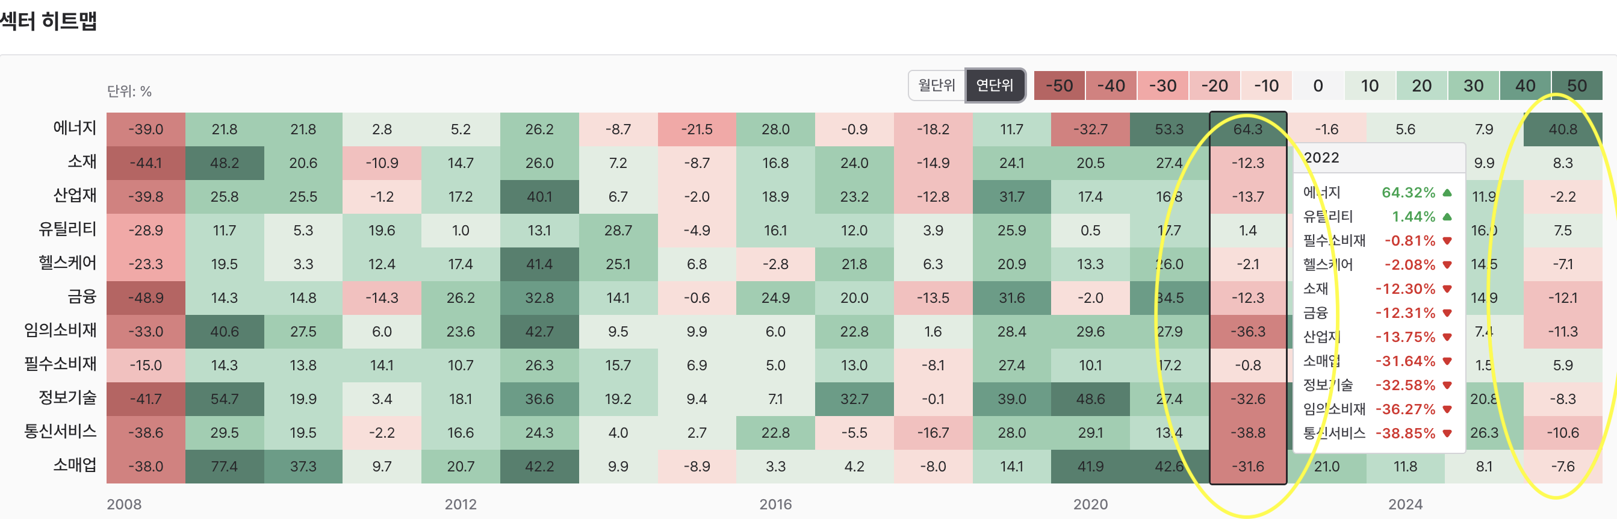Switch to the 월단위 monthly view

pos(936,85)
